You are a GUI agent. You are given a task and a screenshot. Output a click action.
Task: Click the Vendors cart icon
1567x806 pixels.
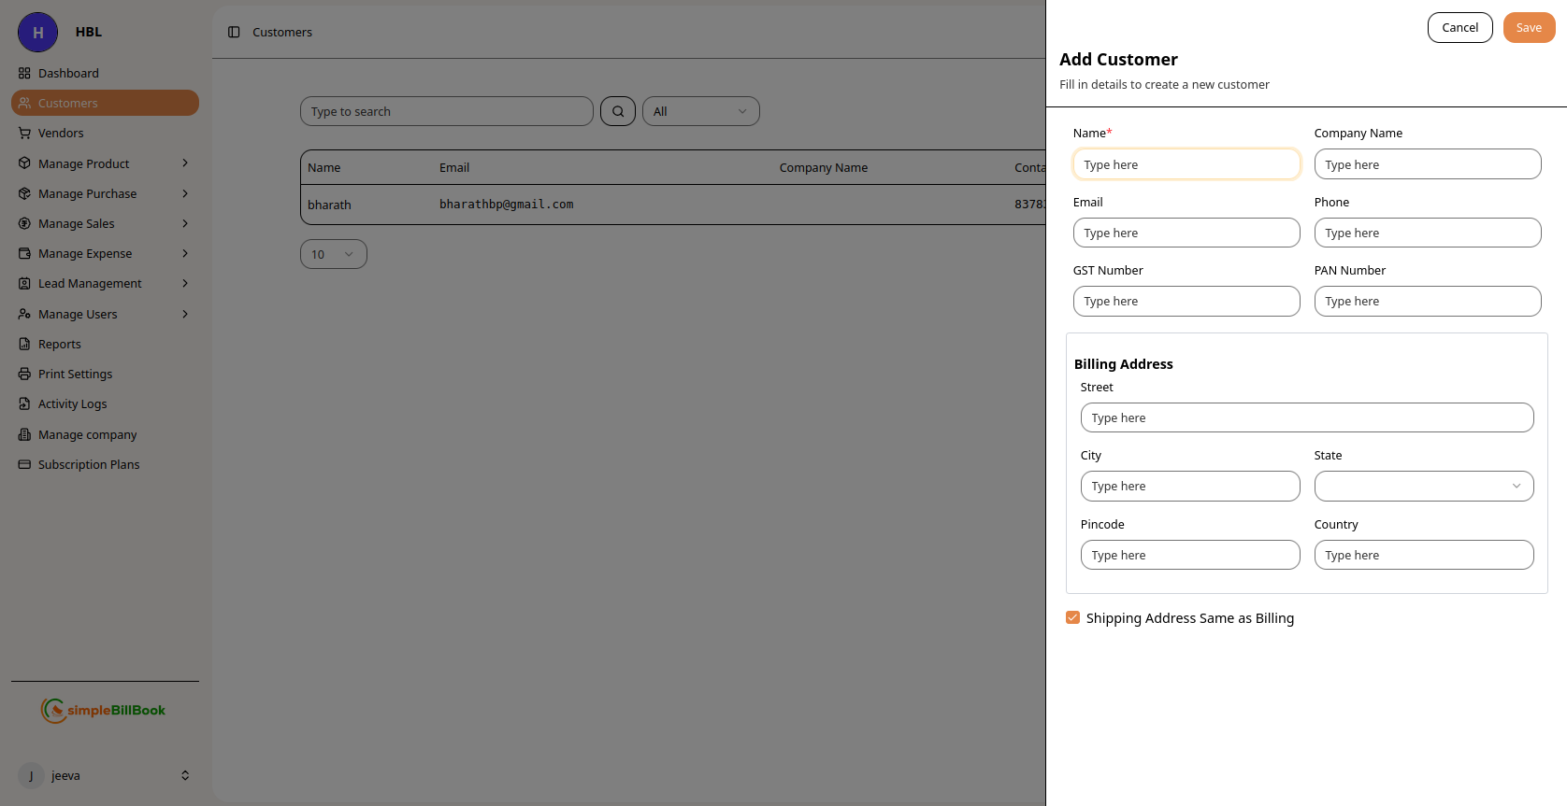point(24,133)
